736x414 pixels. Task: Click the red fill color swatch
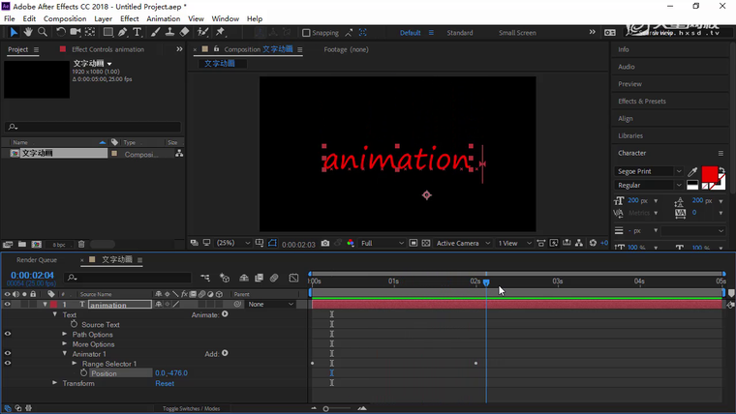click(710, 175)
